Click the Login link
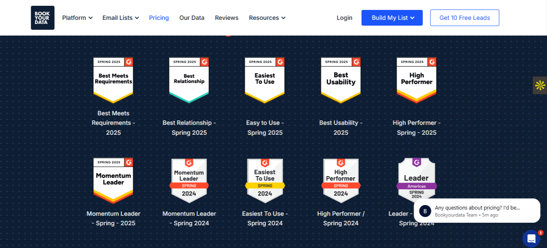The image size is (547, 248). [345, 18]
